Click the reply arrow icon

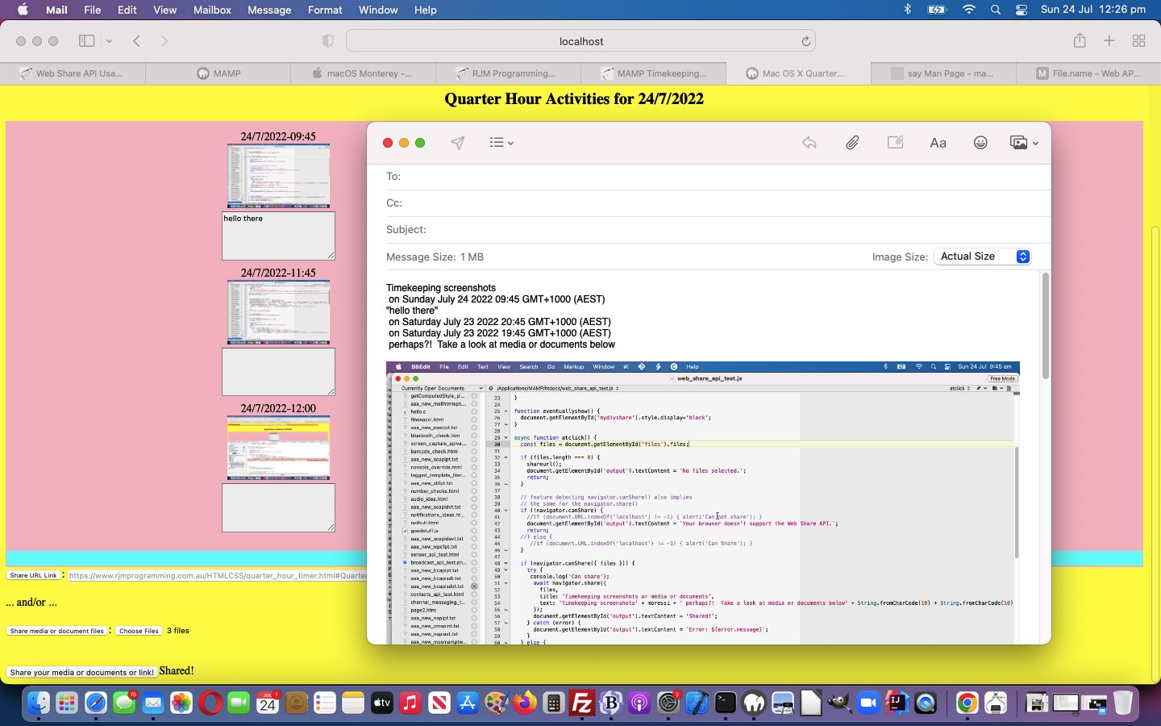(809, 143)
